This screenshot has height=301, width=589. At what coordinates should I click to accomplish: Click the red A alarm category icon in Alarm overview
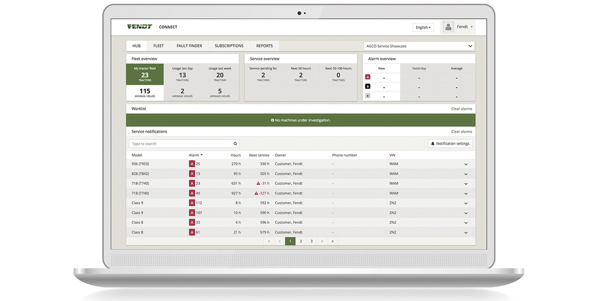(x=368, y=77)
